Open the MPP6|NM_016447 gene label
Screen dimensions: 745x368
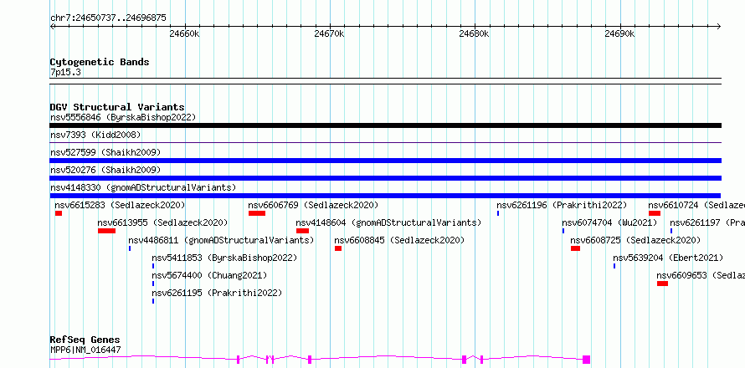85,350
